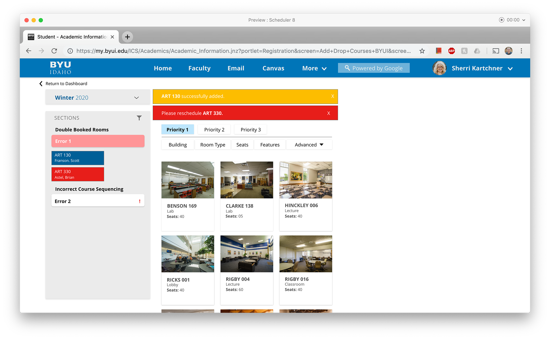550x339 pixels.
Task: Open Email in the nav bar
Action: point(236,68)
